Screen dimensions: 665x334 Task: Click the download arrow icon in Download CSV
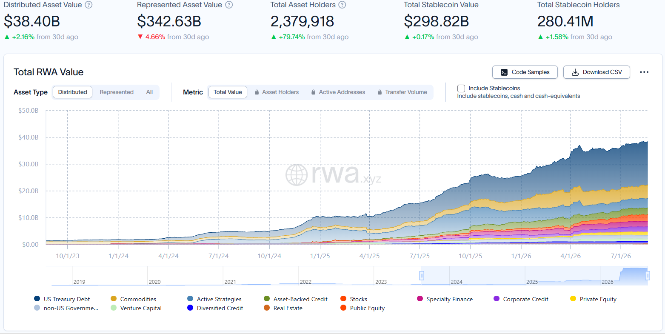point(575,72)
